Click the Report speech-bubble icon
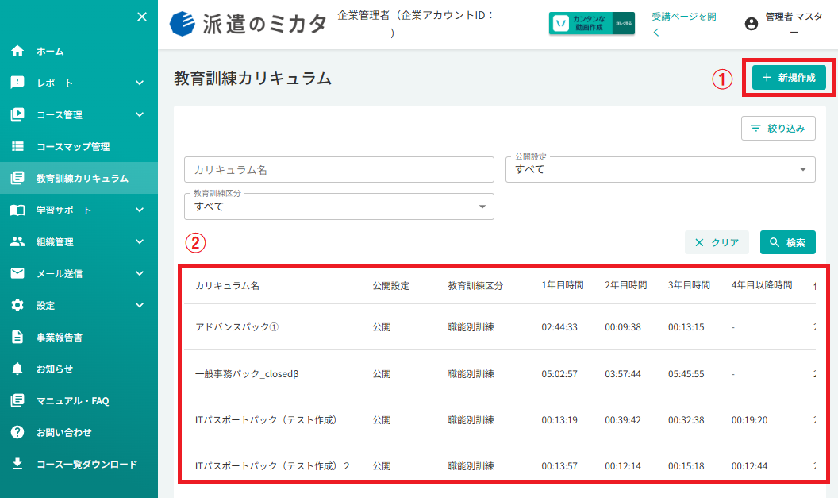The width and height of the screenshot is (838, 498). point(17,83)
